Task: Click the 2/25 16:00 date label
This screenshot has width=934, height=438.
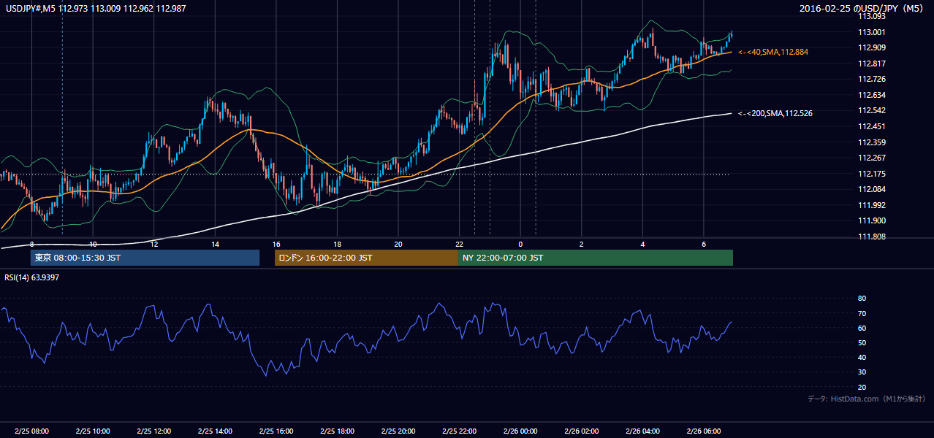Action: [x=276, y=431]
